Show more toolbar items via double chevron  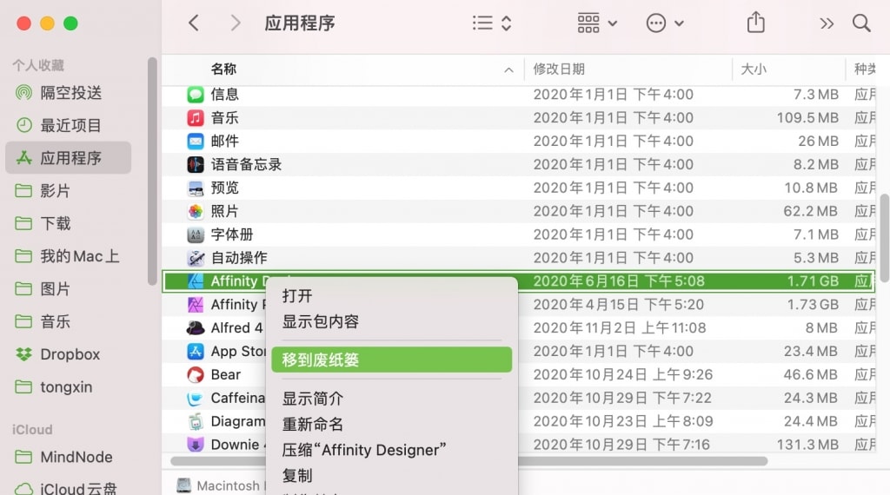[x=827, y=23]
